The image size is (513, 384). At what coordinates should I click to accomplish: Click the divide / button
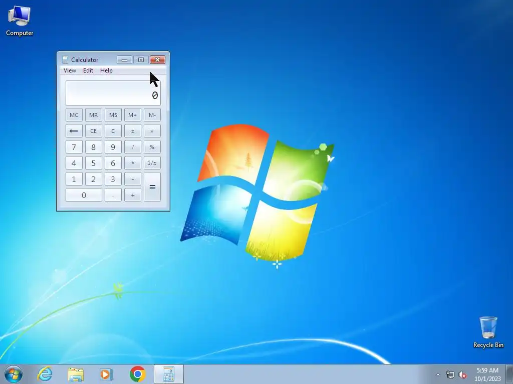[132, 147]
